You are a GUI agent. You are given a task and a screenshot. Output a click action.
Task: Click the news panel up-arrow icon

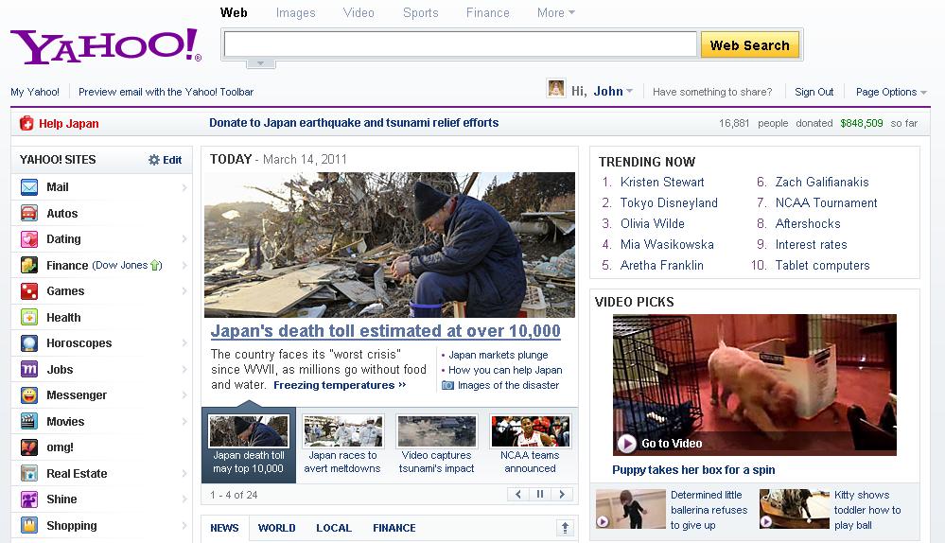[565, 528]
